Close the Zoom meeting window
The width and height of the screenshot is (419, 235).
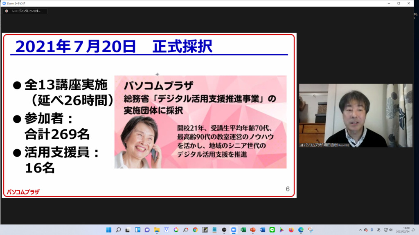pyautogui.click(x=409, y=3)
